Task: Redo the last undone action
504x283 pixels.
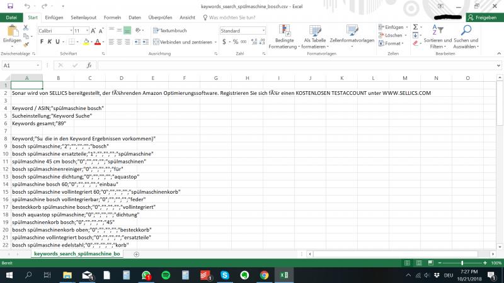Action: point(44,6)
